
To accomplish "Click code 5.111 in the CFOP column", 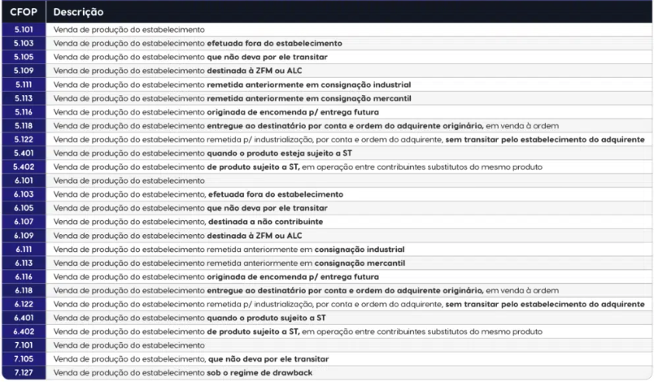I will (24, 84).
